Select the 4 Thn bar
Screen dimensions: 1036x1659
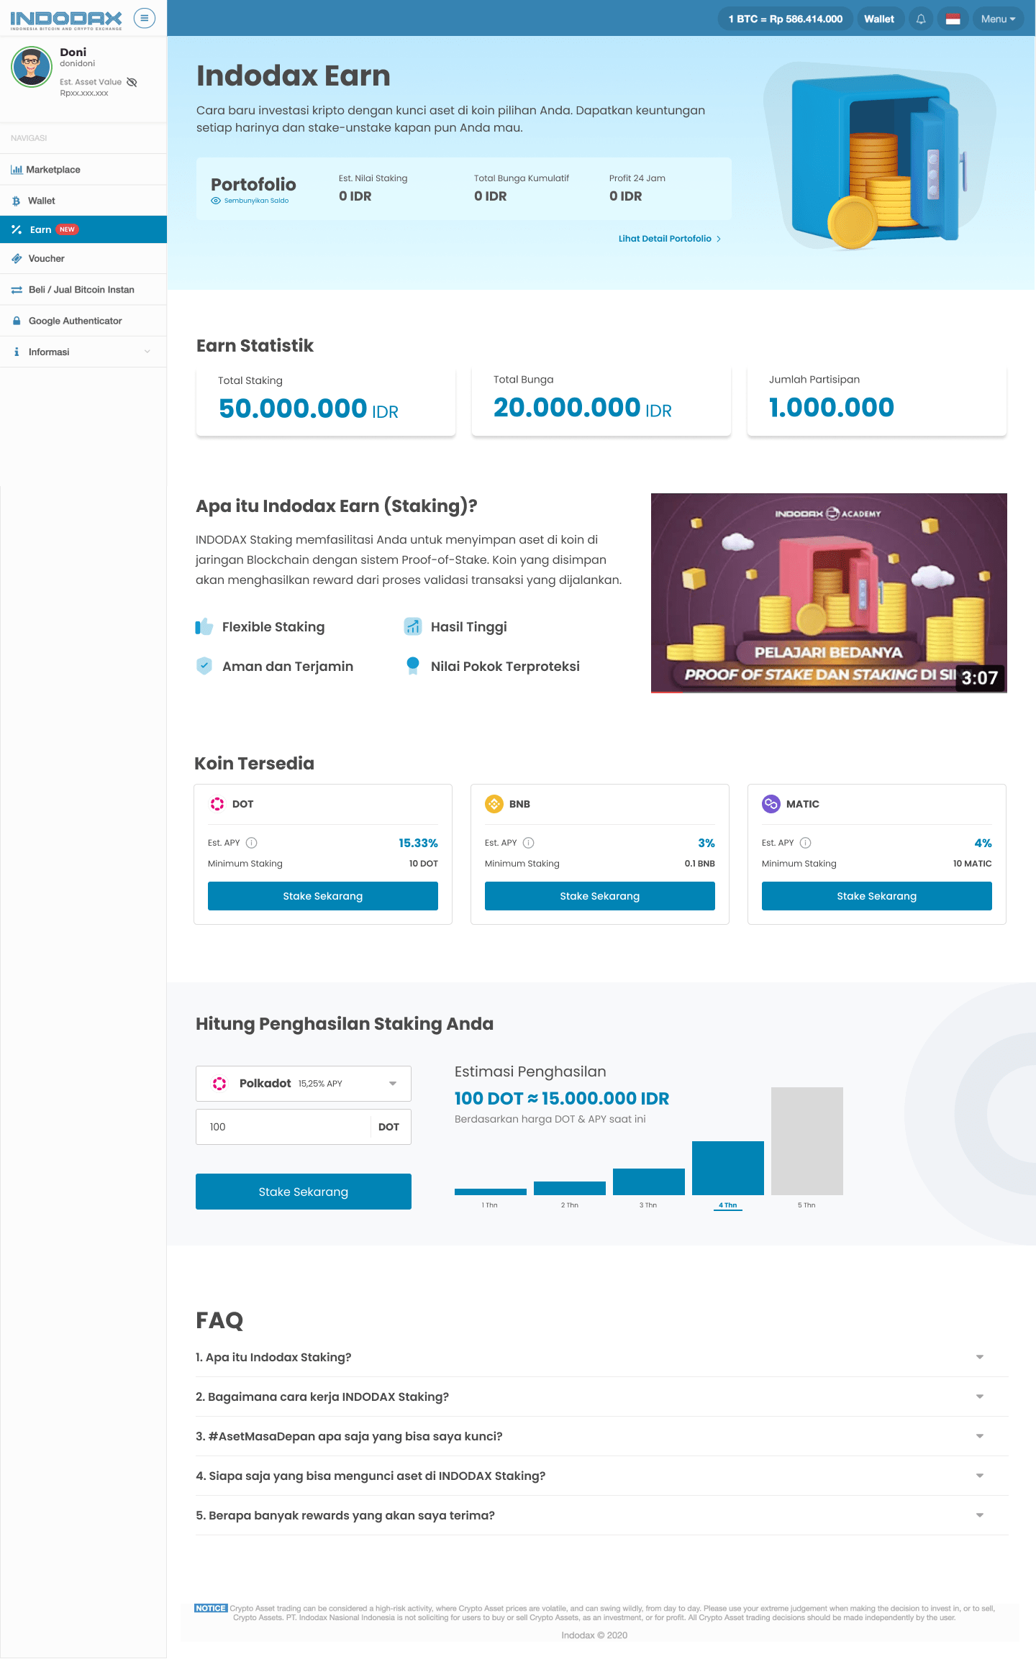728,1168
